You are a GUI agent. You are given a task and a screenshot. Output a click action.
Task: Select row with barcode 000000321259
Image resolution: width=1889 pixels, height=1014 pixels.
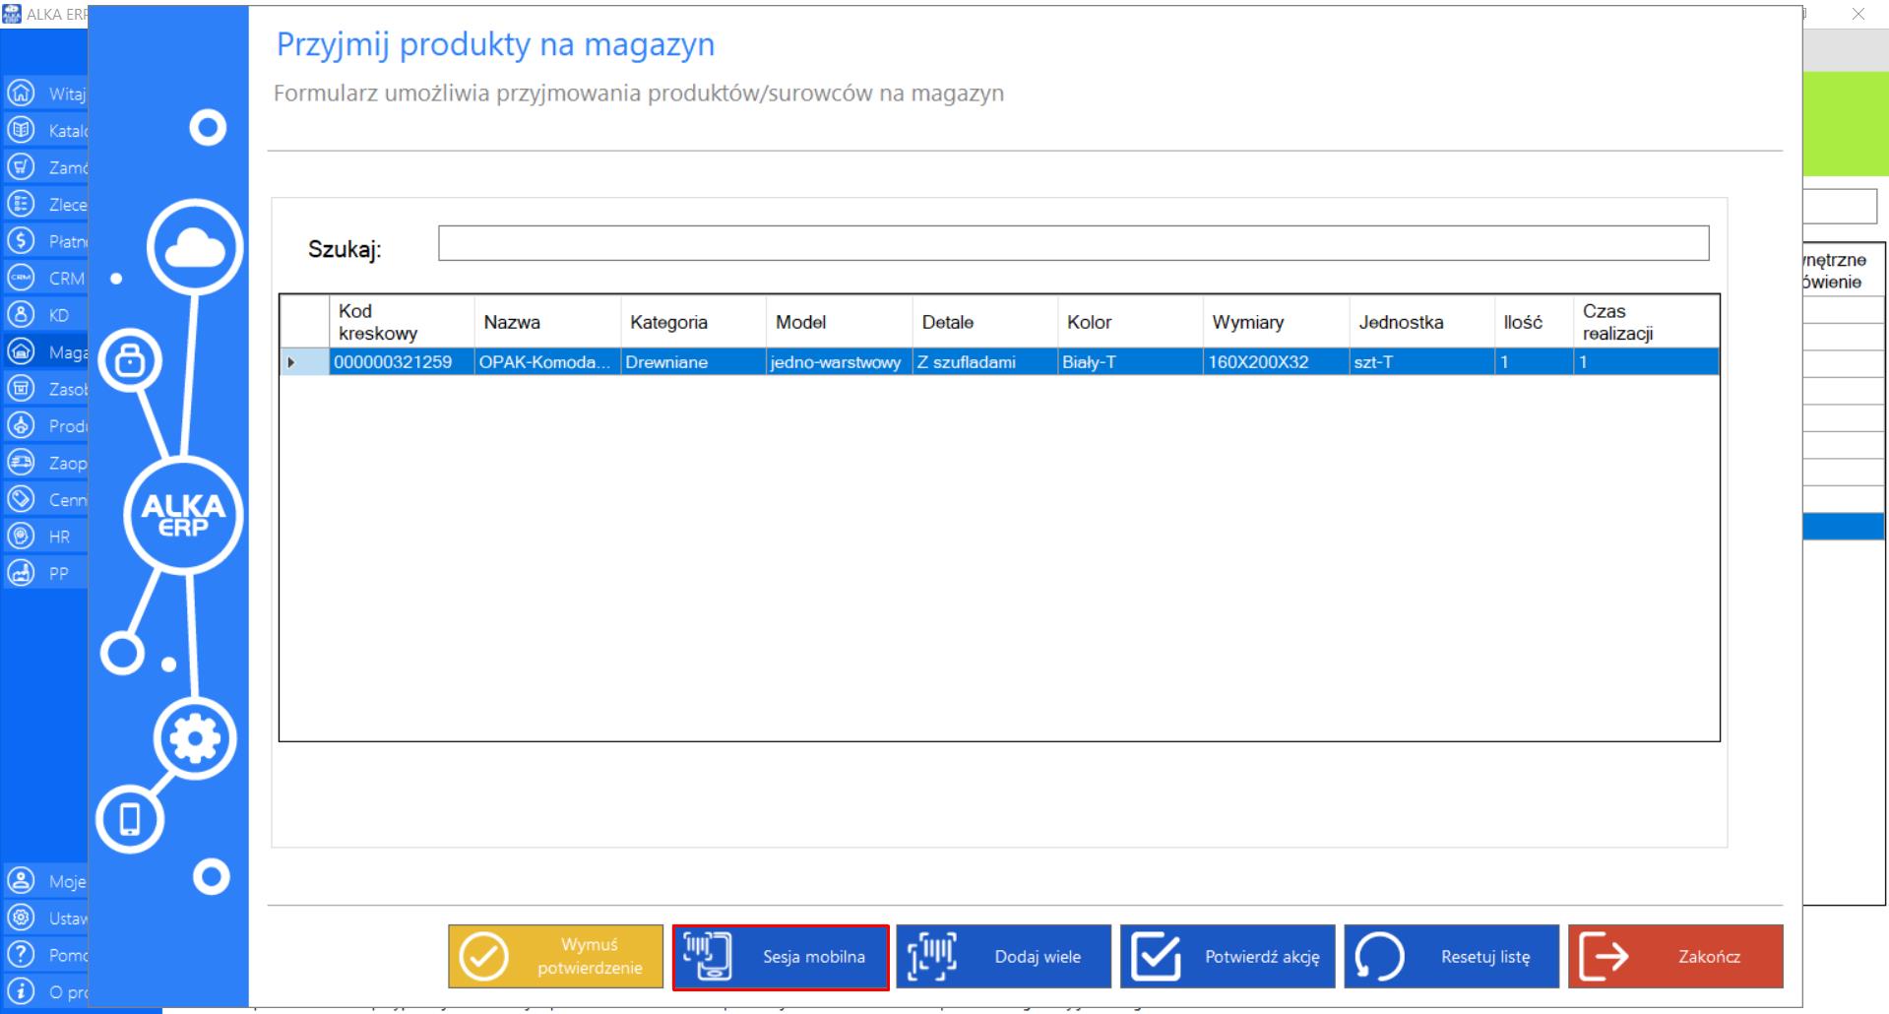(x=394, y=362)
